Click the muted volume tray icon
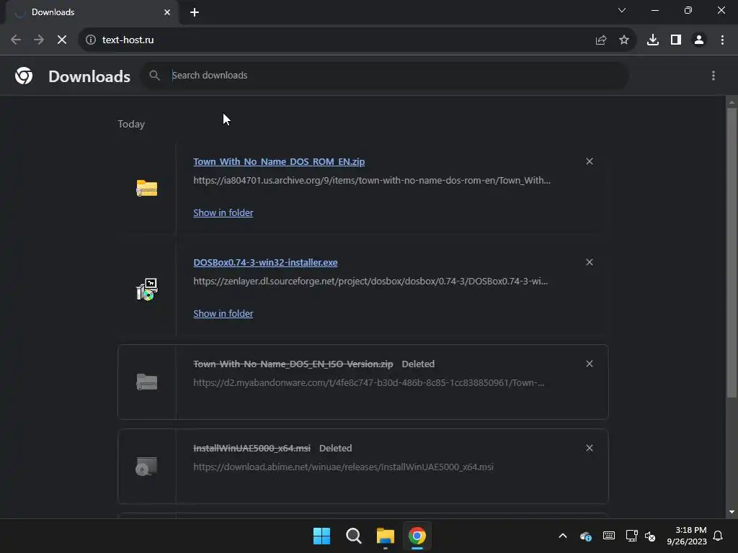The height and width of the screenshot is (553, 738). (650, 536)
